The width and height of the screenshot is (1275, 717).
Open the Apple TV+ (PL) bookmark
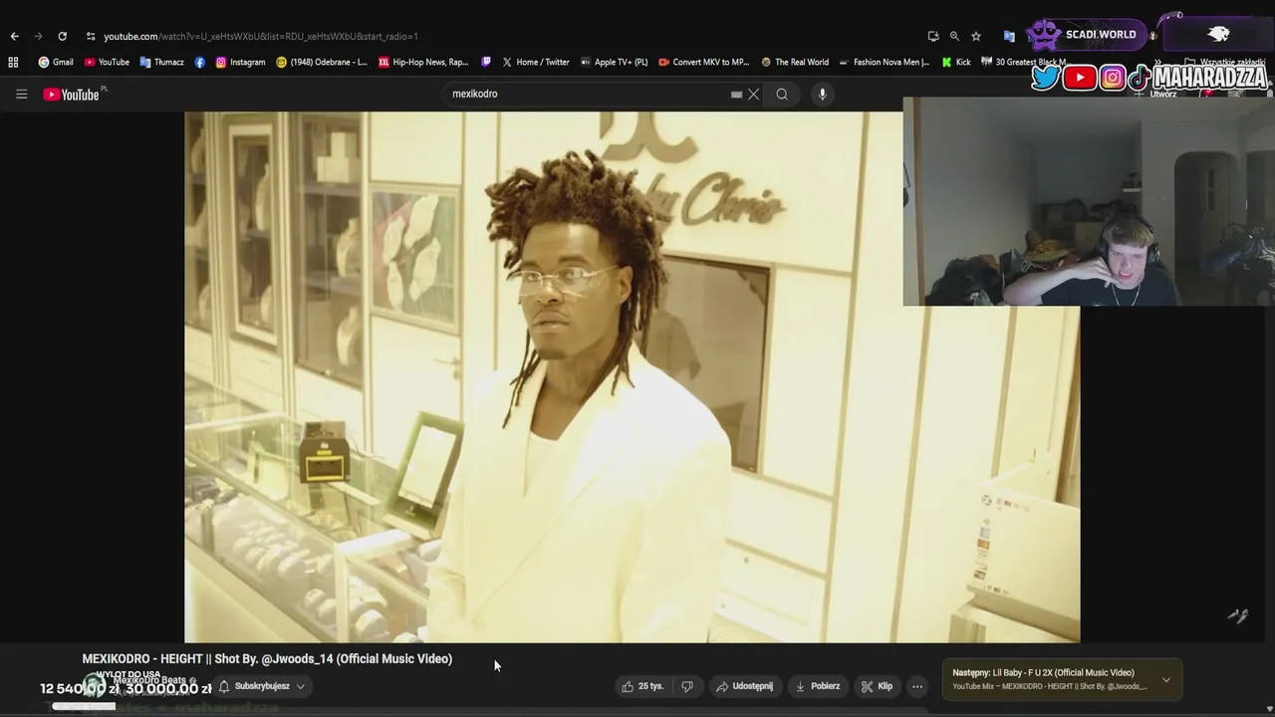click(x=614, y=62)
